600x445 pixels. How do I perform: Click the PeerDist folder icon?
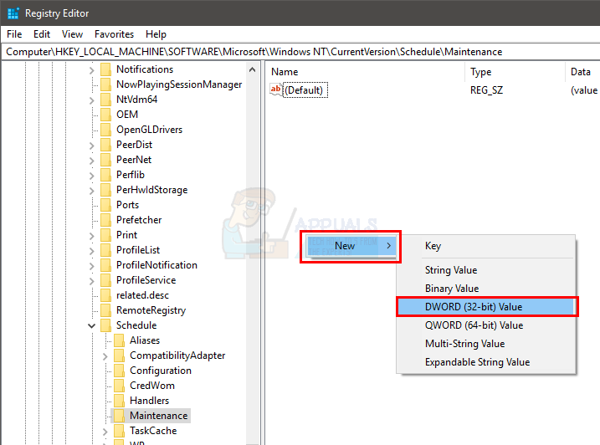pos(106,145)
